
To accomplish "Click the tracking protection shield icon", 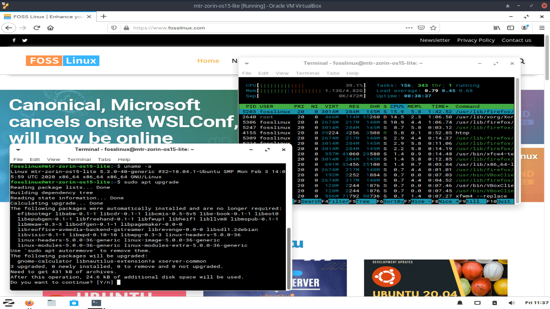I will pyautogui.click(x=114, y=28).
